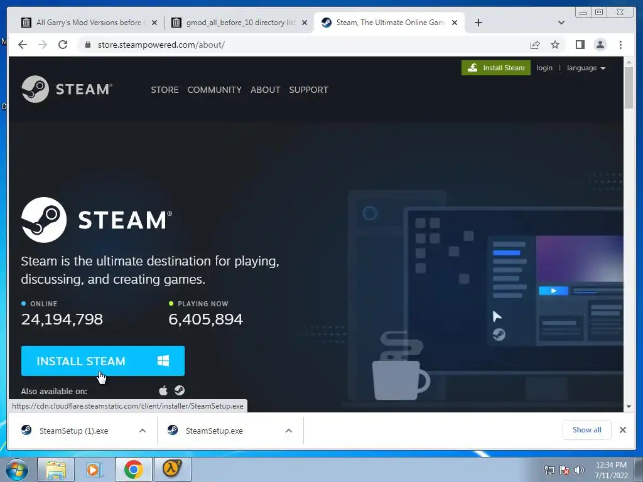Screen dimensions: 643x482
Task: Open Windows Explorer from the taskbar
Action: point(56,469)
